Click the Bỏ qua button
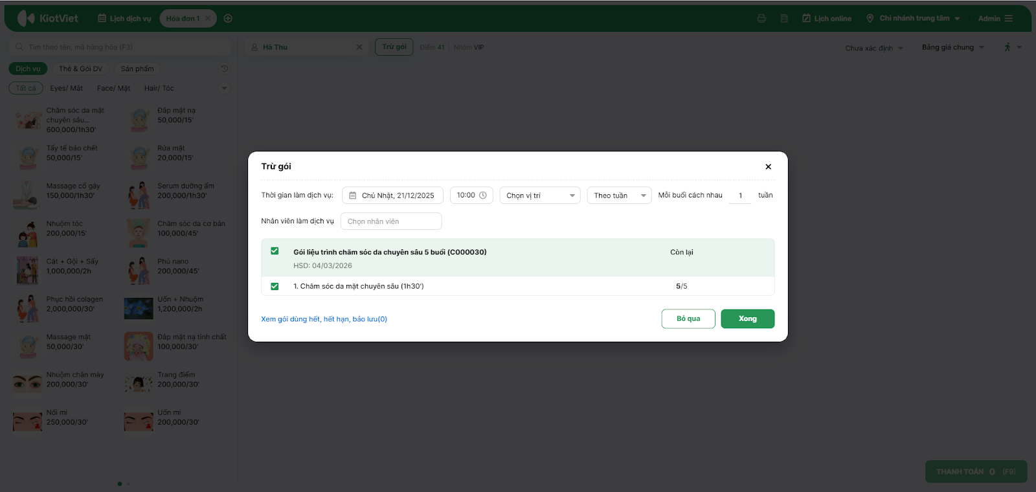This screenshot has width=1036, height=492. tap(688, 319)
